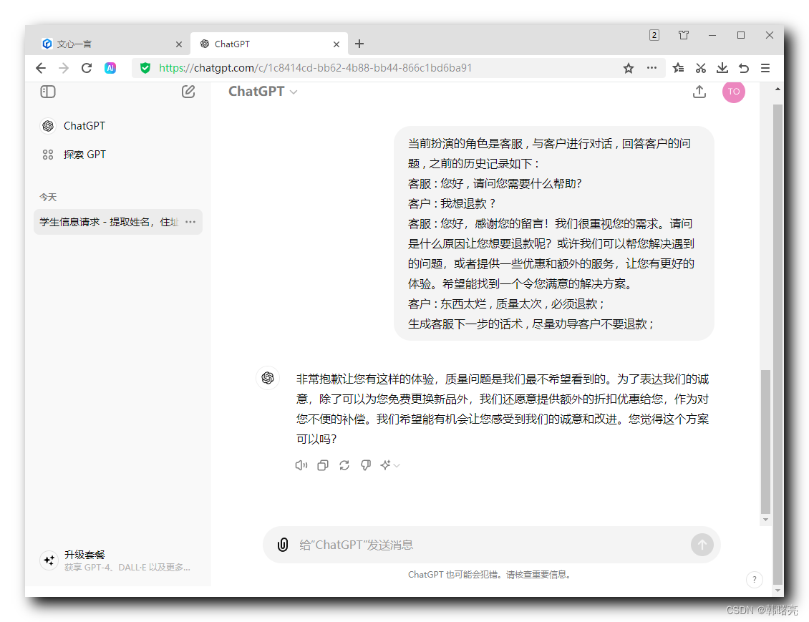
Task: Open the 探索 GPT section
Action: 84,154
